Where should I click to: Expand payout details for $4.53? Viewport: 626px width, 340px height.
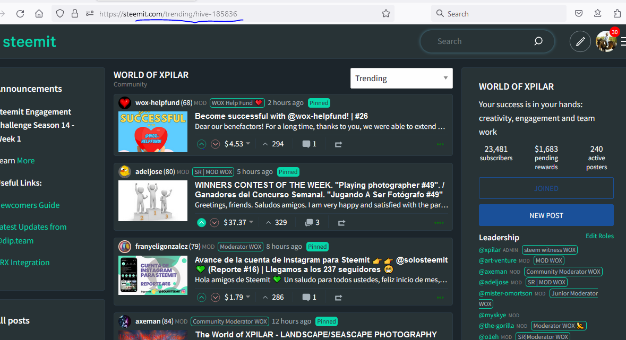pos(248,144)
